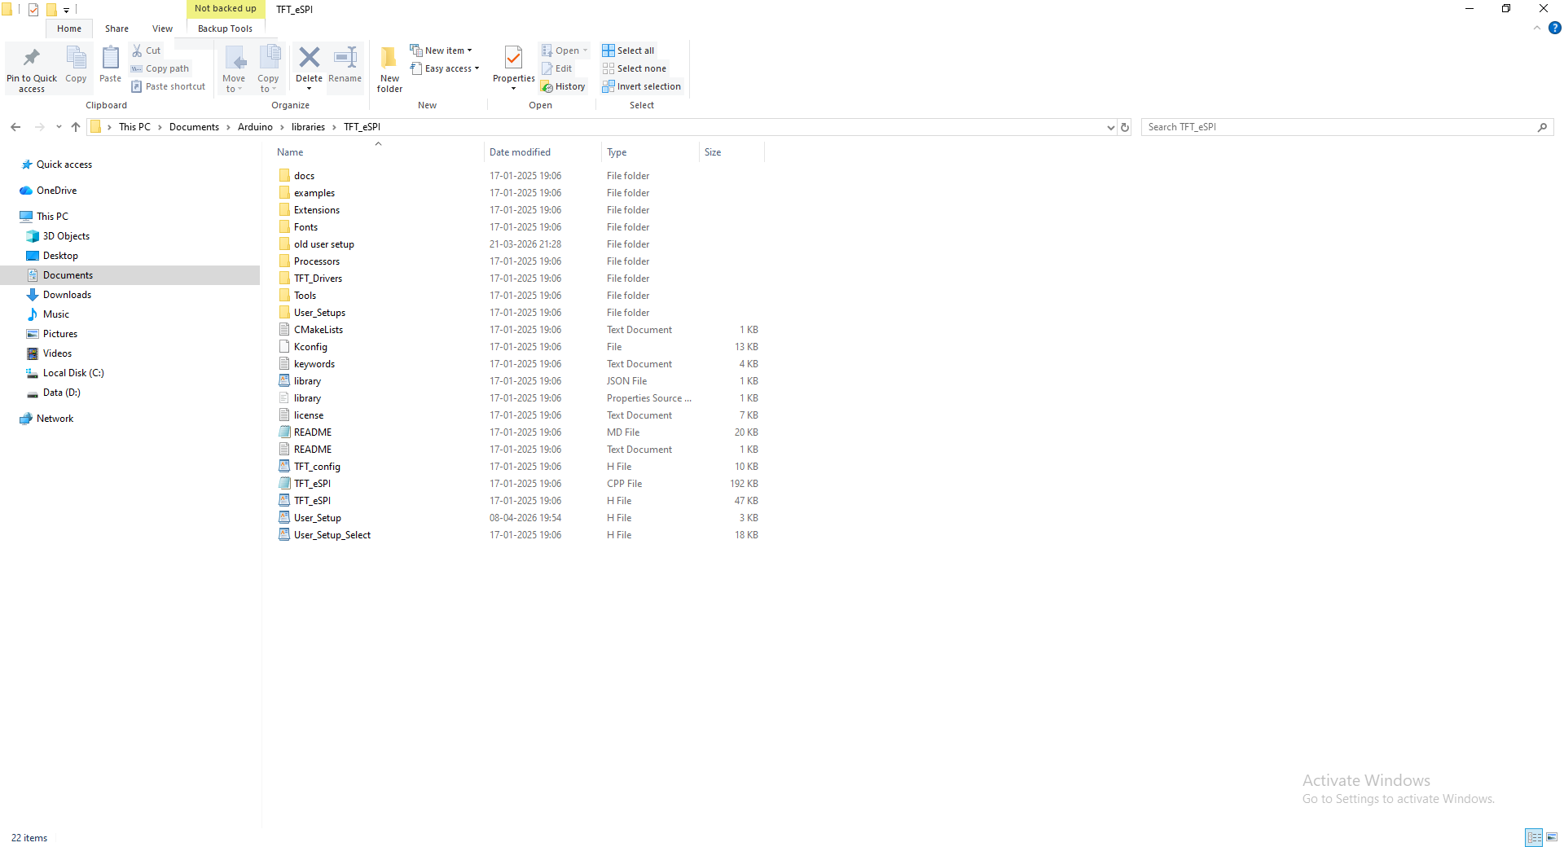Select OneDrive in navigation pane
This screenshot has width=1564, height=847.
57,191
